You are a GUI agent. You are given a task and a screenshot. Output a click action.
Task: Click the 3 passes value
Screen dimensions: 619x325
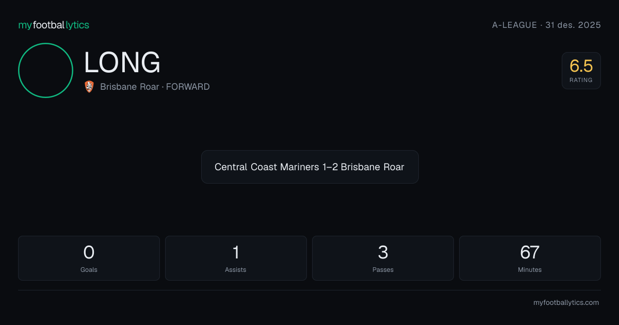(383, 252)
